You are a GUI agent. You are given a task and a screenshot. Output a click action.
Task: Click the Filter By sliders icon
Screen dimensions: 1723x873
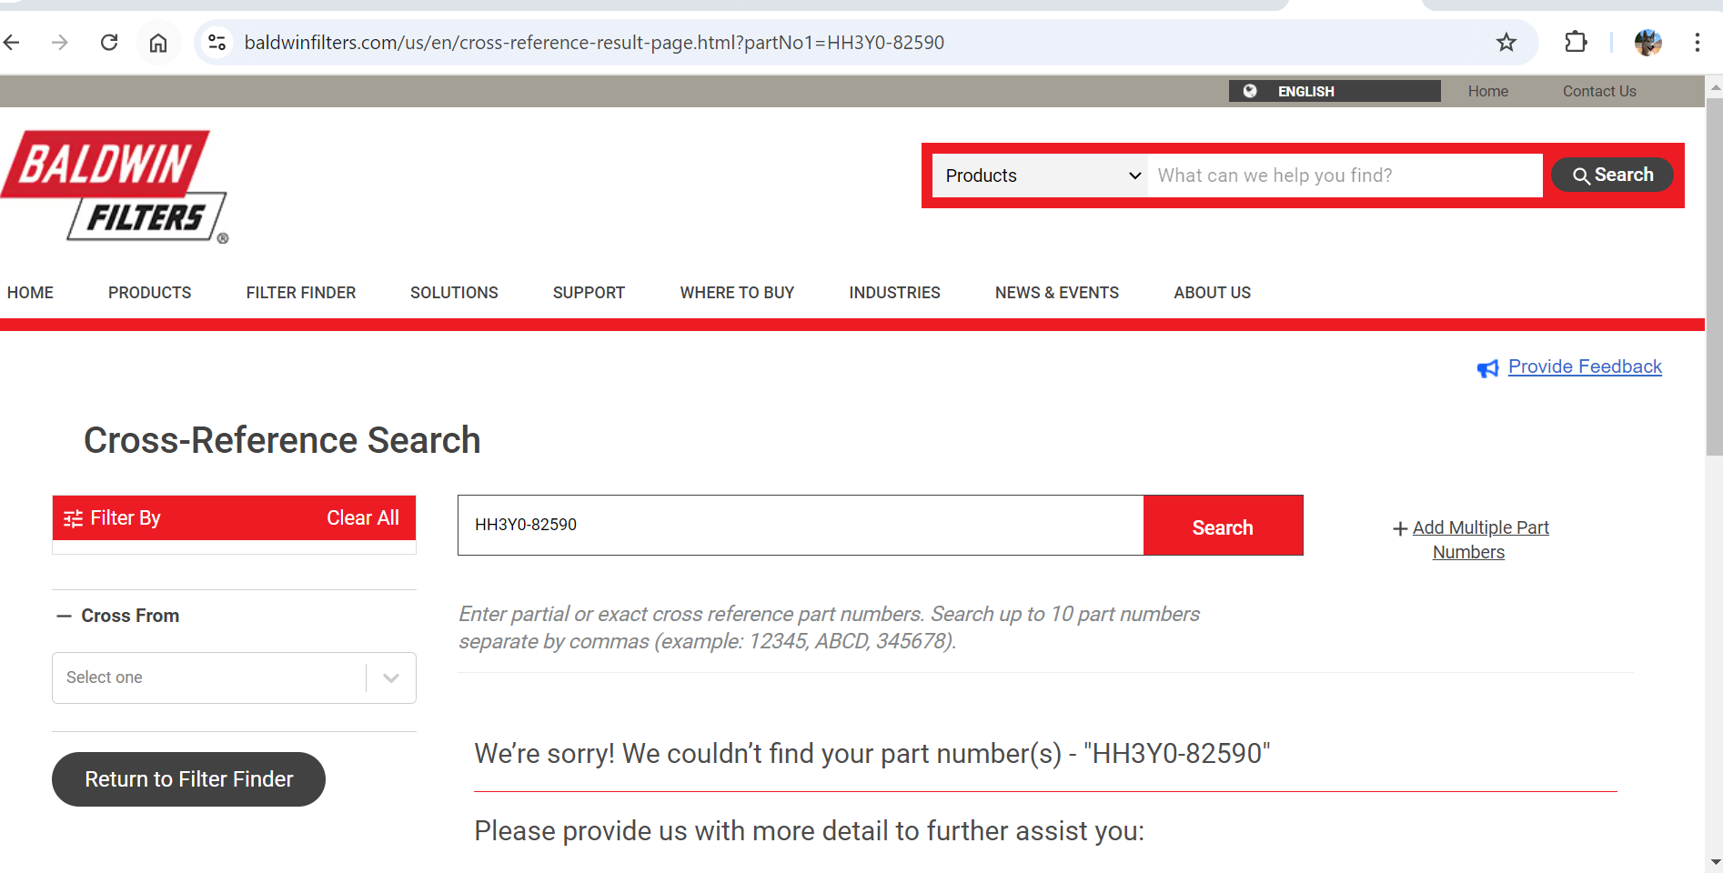click(x=74, y=518)
